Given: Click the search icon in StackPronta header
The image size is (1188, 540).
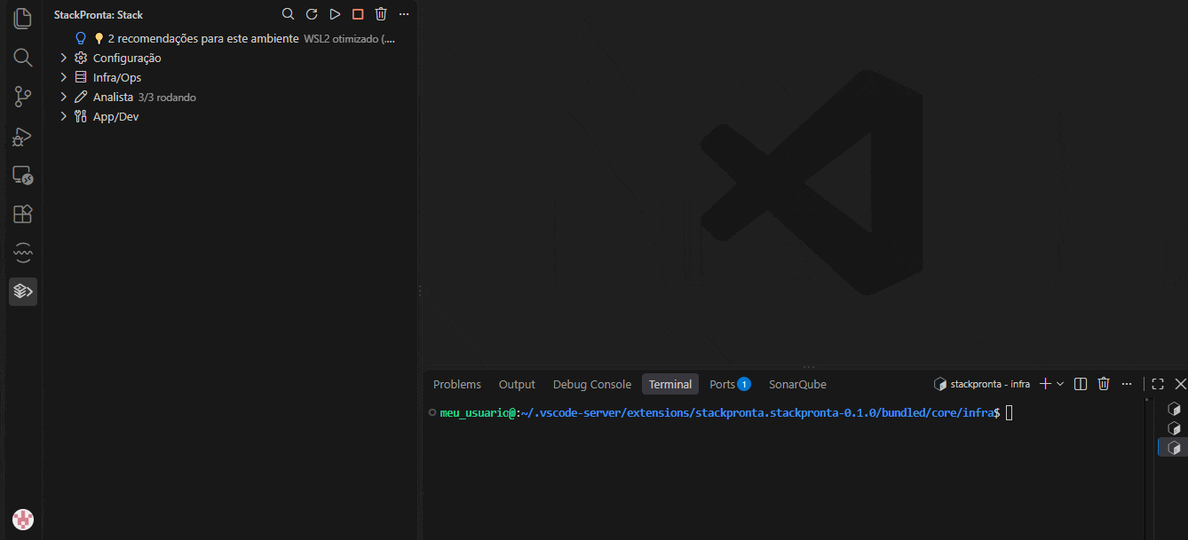Looking at the screenshot, I should [x=289, y=14].
